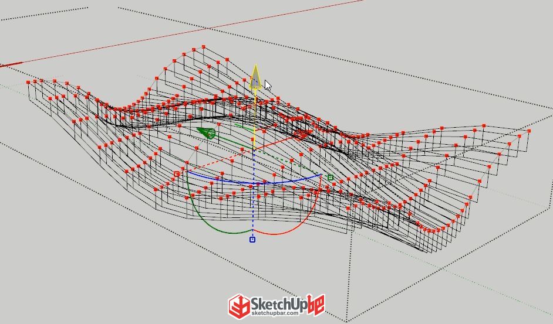The height and width of the screenshot is (324, 553).
Task: Select the red square scale handle
Action: point(177,174)
